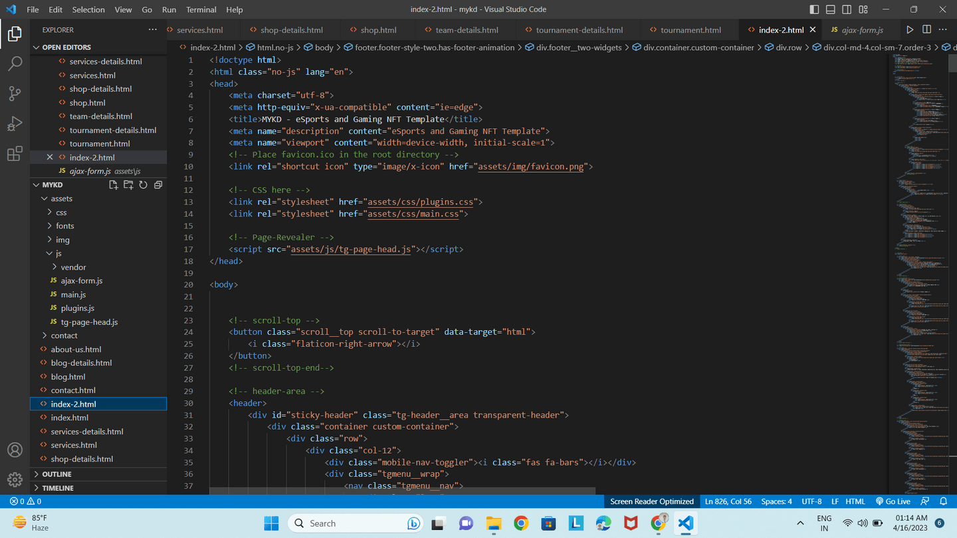This screenshot has height=538, width=957.
Task: Click the taskbar Search box
Action: click(x=356, y=523)
